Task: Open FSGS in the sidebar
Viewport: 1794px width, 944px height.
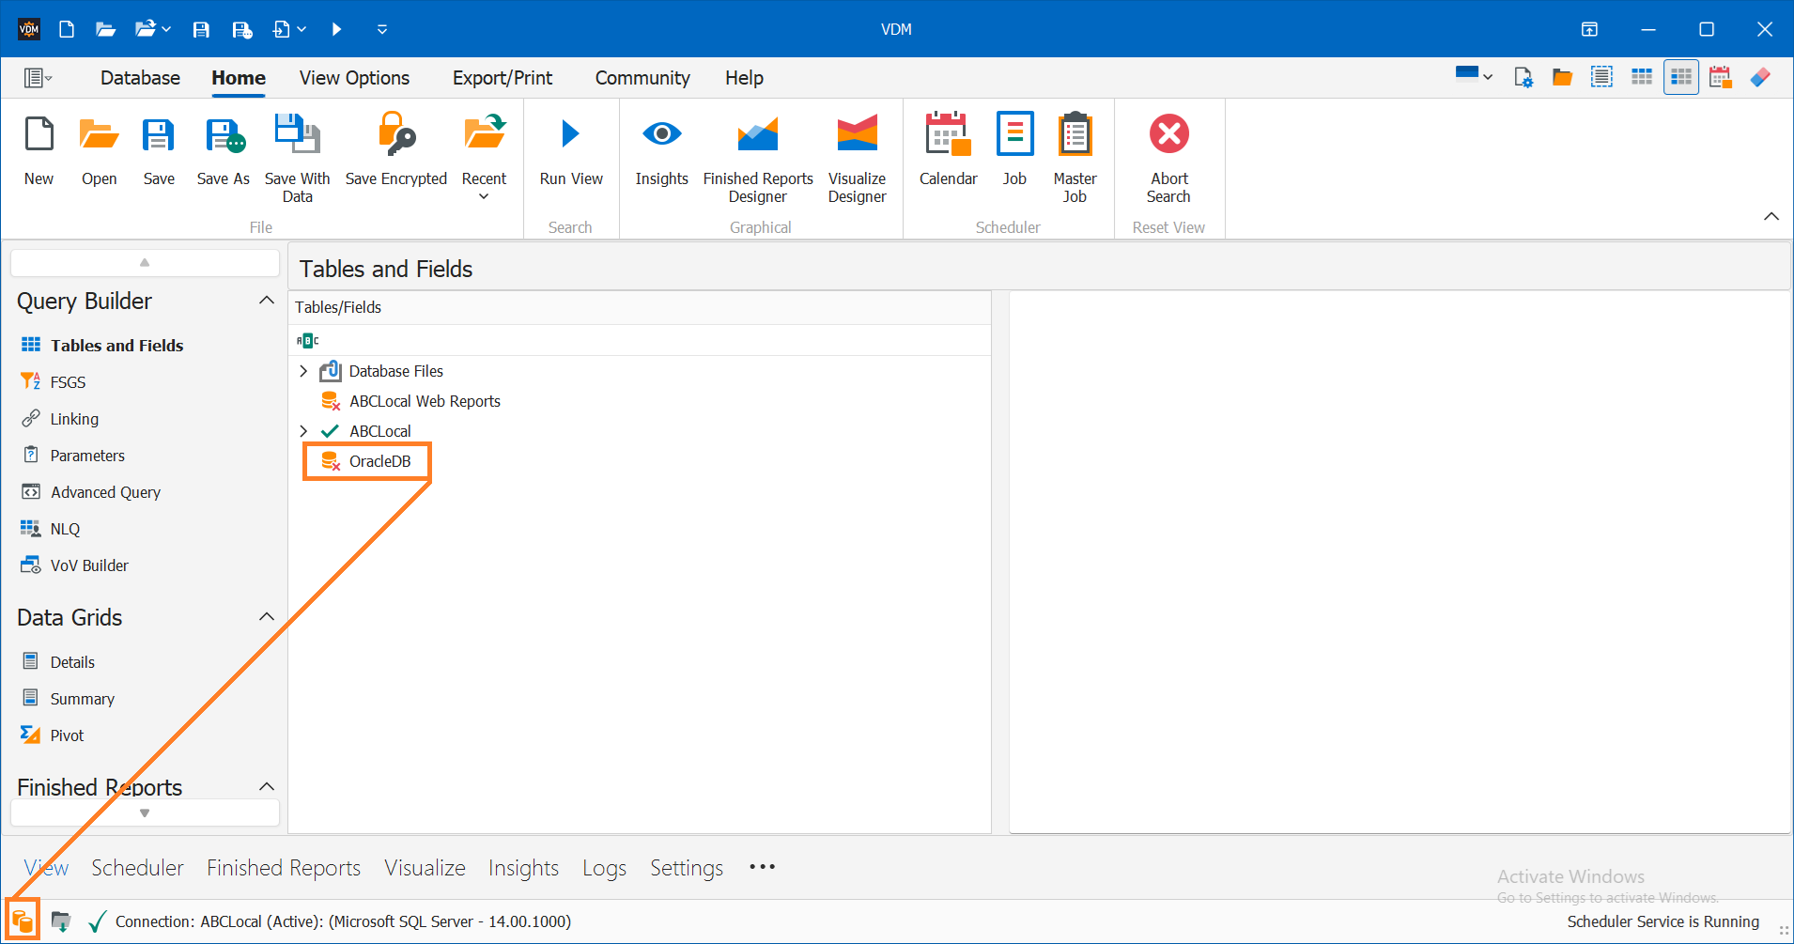Action: click(x=54, y=381)
